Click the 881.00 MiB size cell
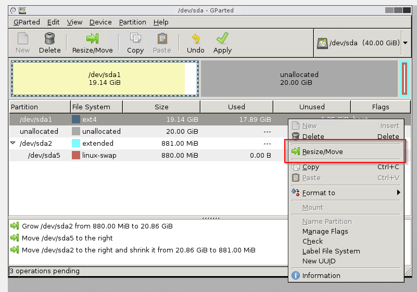 coord(180,143)
